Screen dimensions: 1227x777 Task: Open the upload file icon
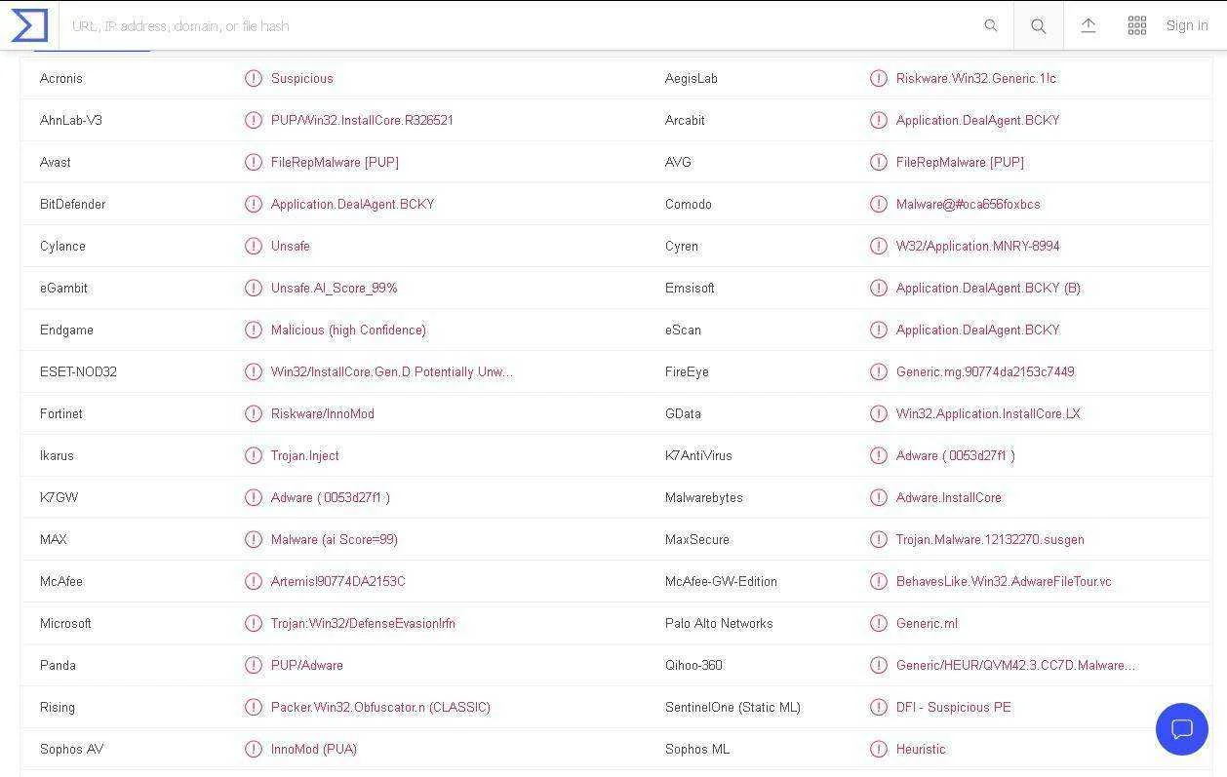[1088, 26]
